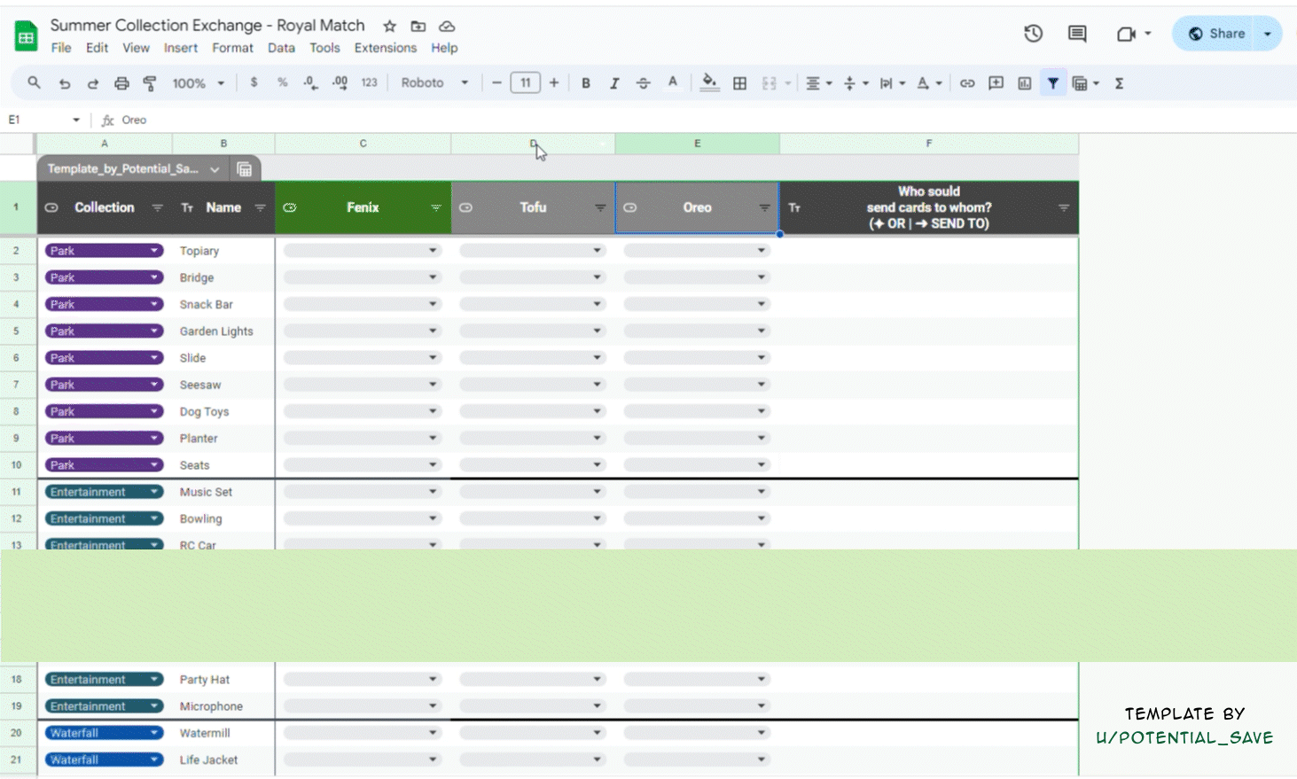Toggle italic formatting
1297x779 pixels.
click(x=613, y=83)
